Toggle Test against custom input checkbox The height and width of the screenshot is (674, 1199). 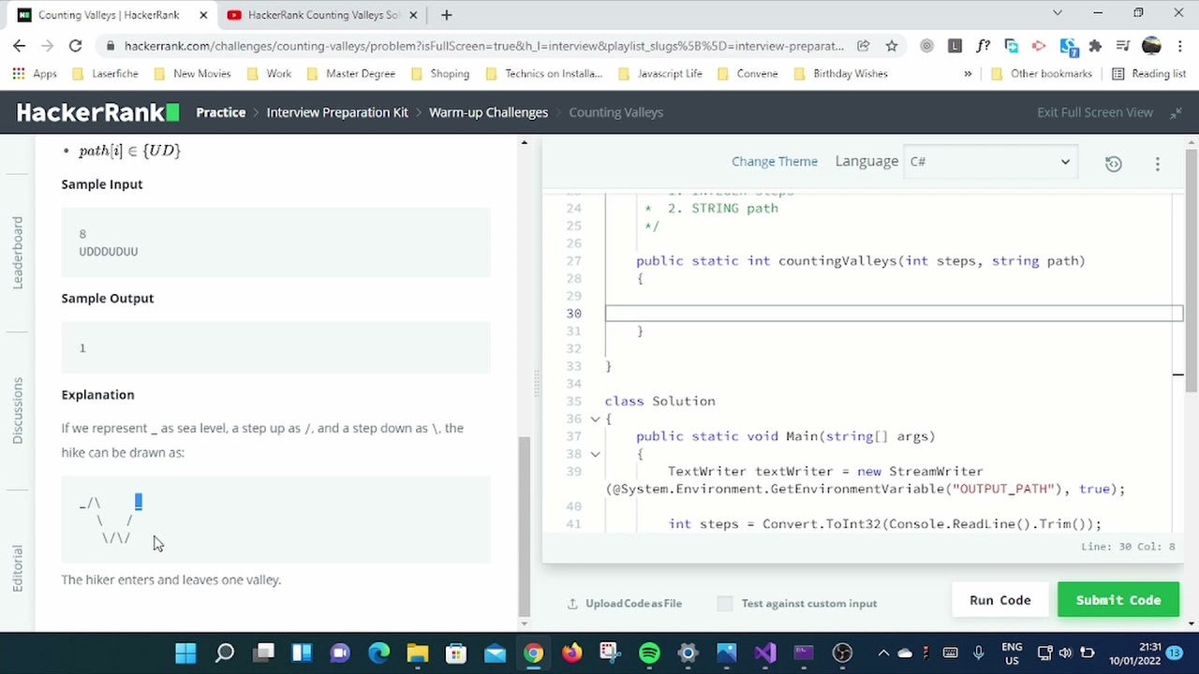(724, 604)
